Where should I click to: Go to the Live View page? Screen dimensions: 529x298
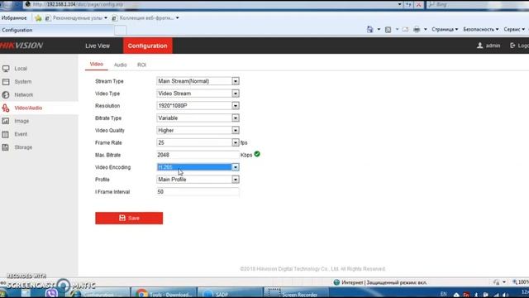pyautogui.click(x=98, y=46)
